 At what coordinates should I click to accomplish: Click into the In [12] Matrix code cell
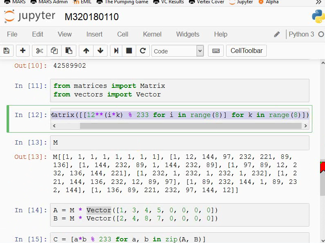tap(180, 115)
